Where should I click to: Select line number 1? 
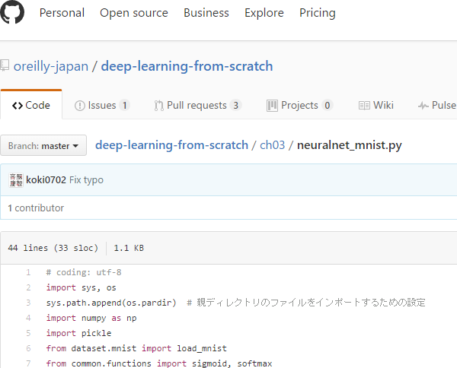[x=28, y=273]
